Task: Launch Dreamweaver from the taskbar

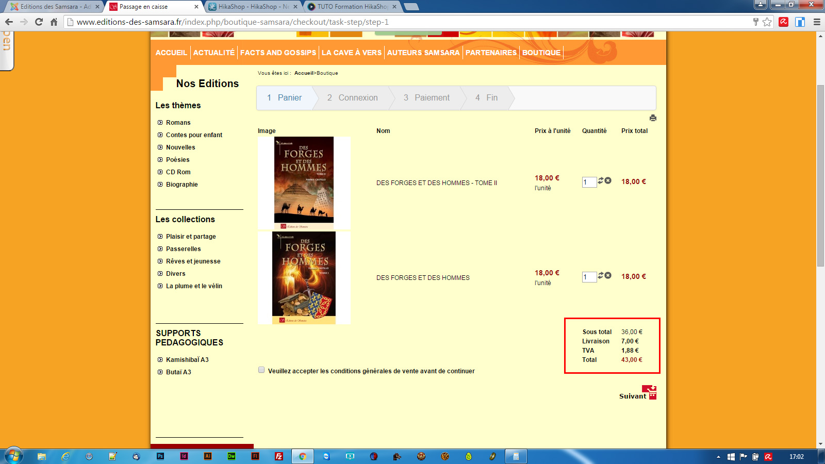Action: (232, 456)
